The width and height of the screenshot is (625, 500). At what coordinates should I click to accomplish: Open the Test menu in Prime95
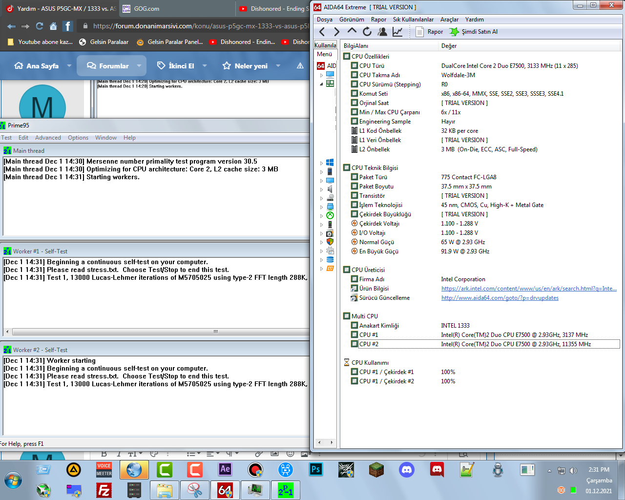coord(6,138)
